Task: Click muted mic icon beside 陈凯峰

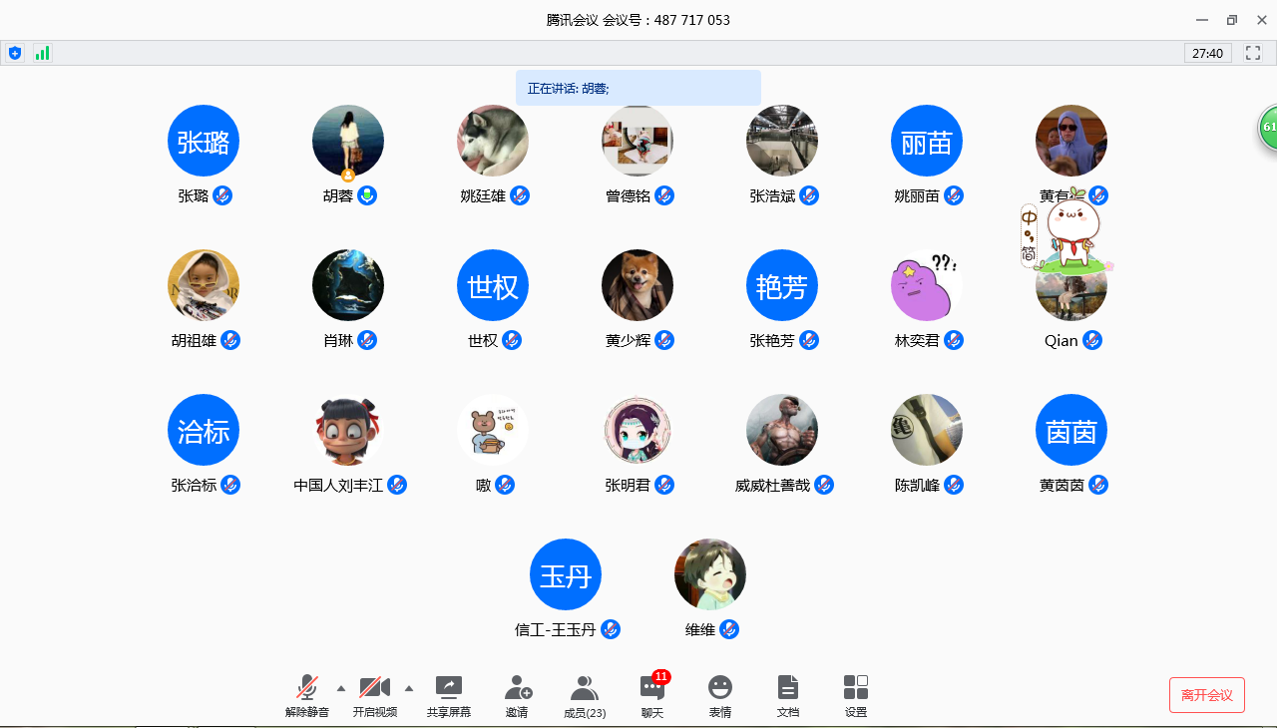Action: pyautogui.click(x=954, y=485)
